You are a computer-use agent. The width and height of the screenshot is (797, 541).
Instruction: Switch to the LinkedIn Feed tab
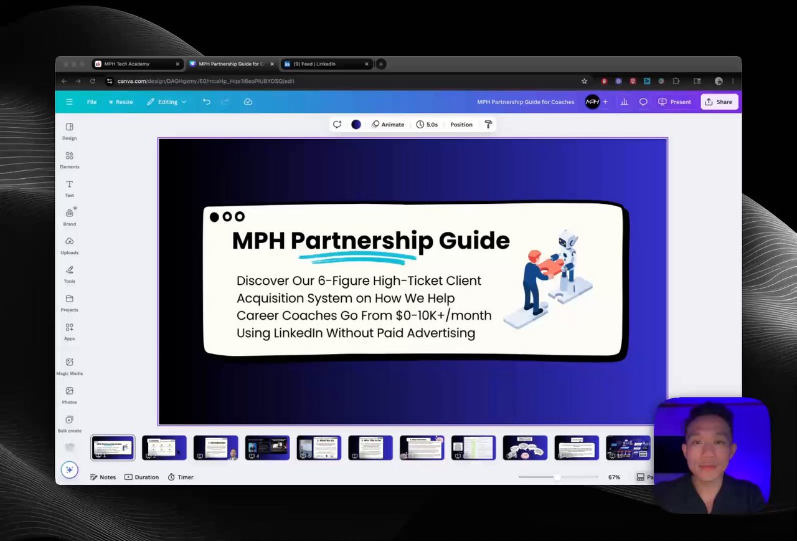tap(326, 64)
